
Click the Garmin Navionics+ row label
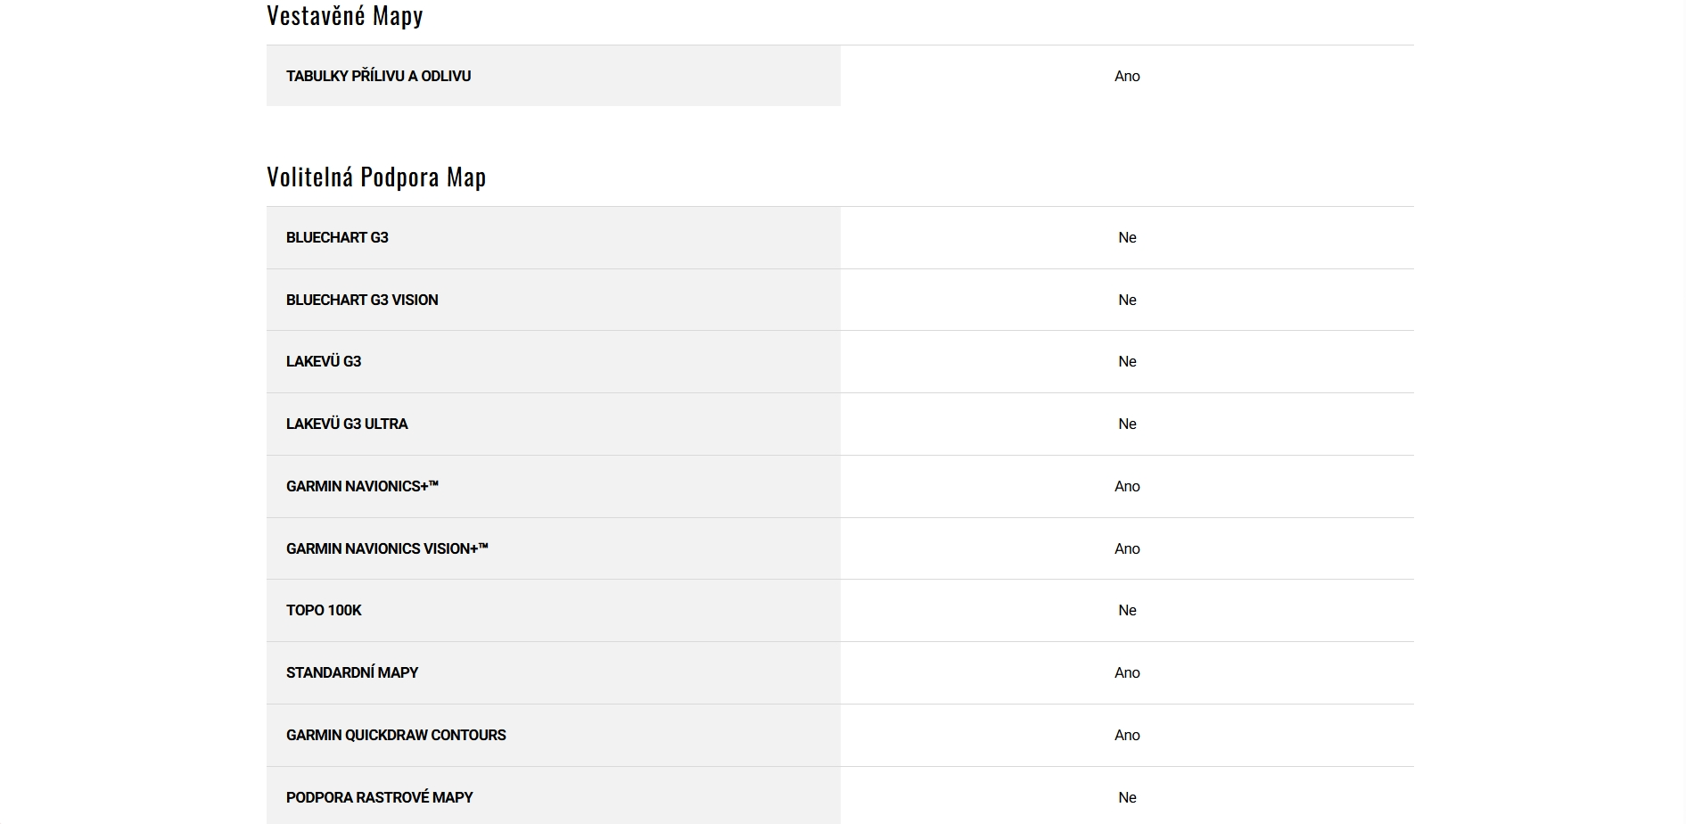tap(362, 486)
